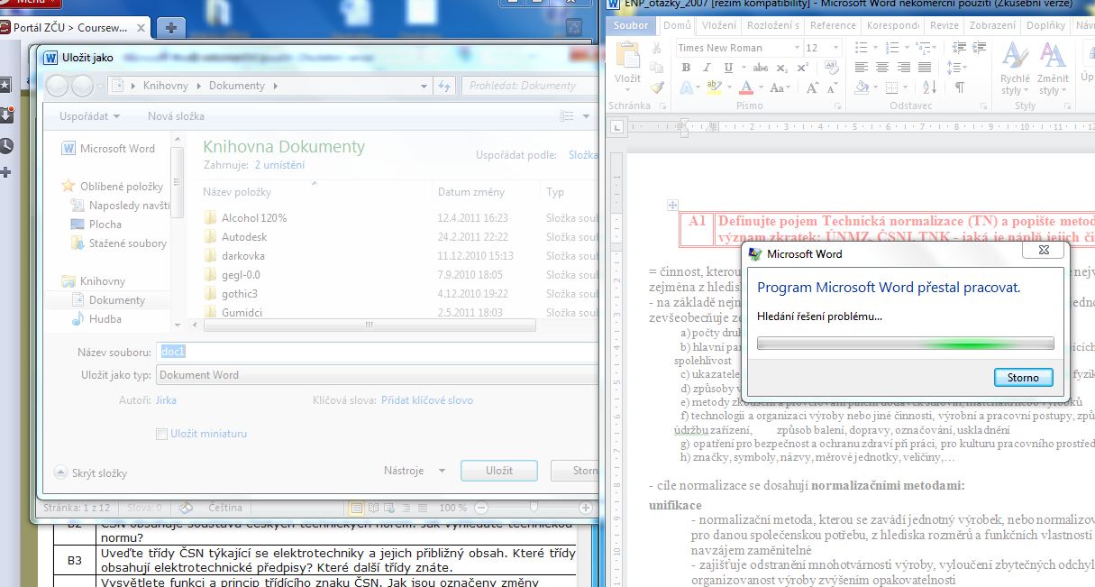
Task: Click the Clear Formatting eraser icon
Action: [x=832, y=68]
